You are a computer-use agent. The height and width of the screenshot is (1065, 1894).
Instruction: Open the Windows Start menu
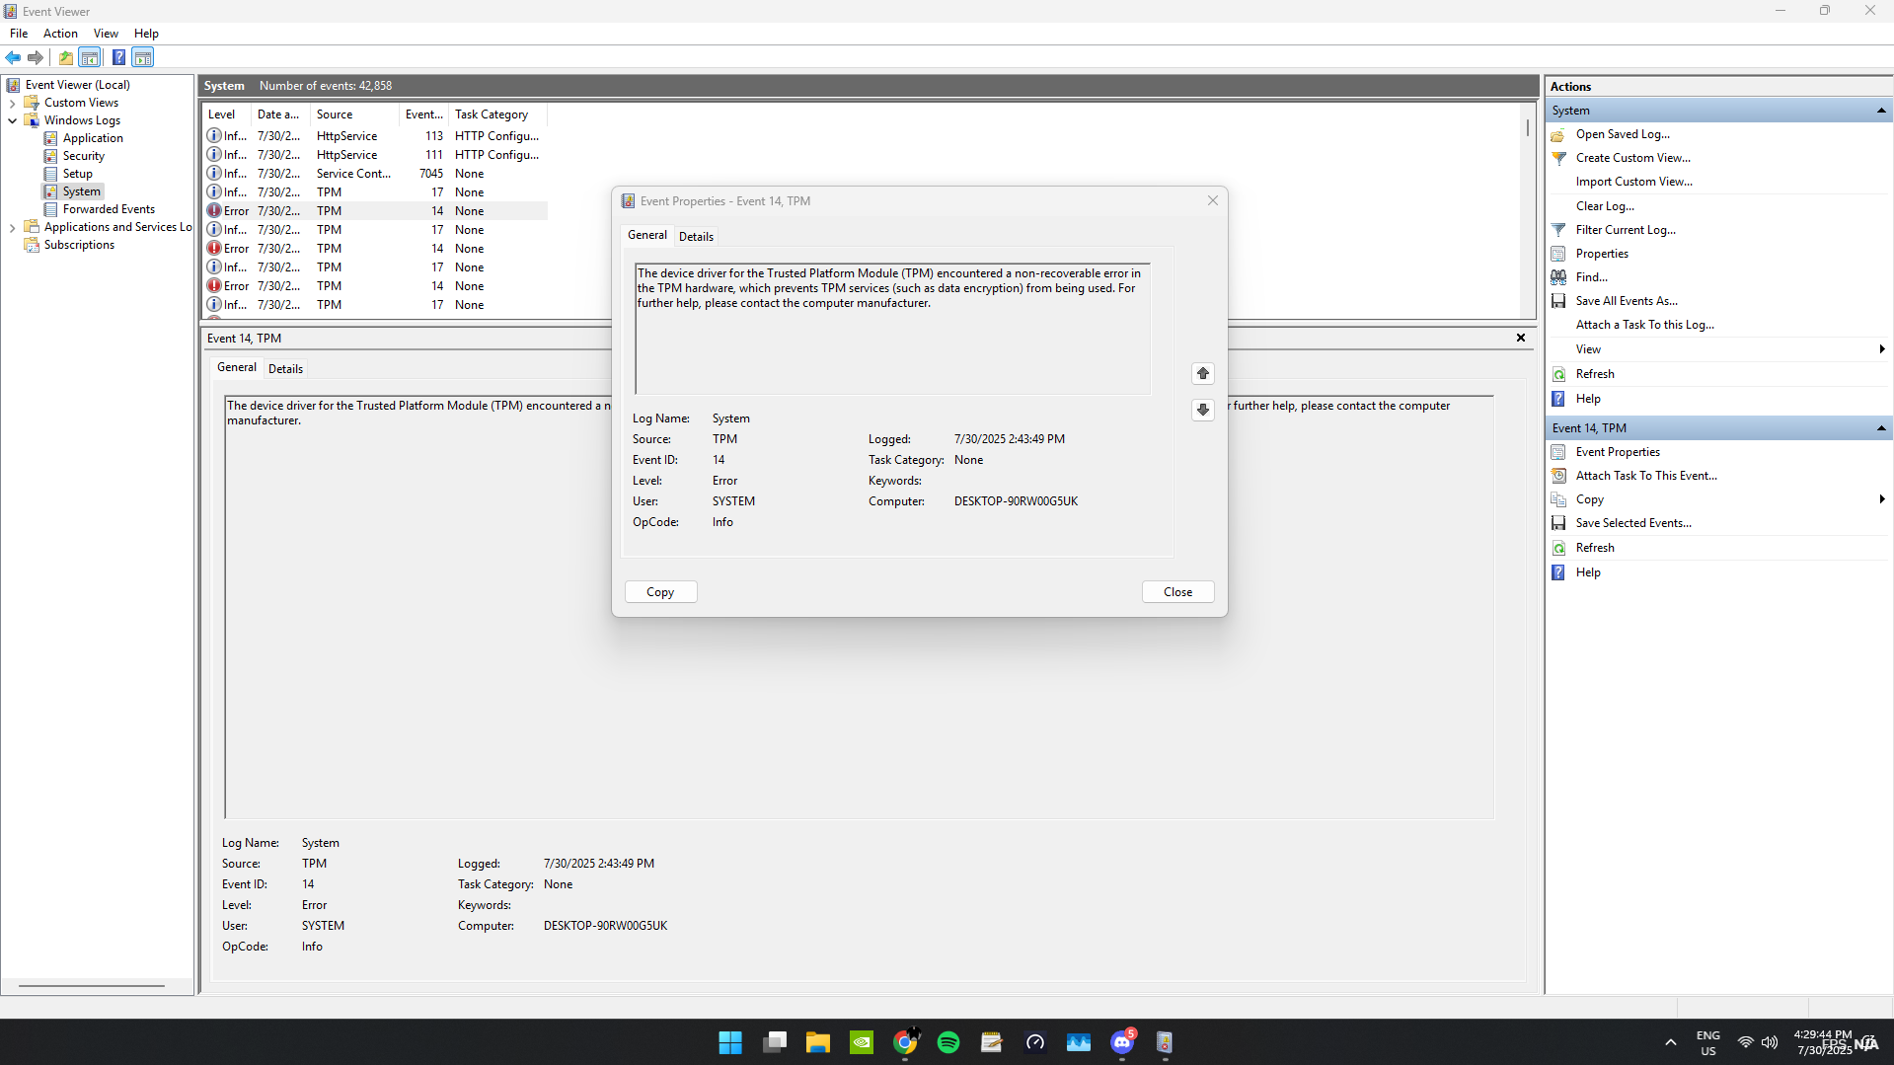(x=730, y=1042)
